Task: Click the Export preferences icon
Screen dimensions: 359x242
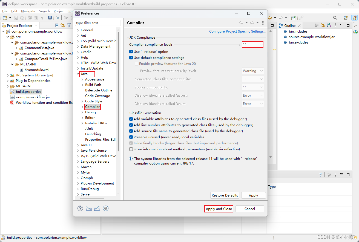Action: point(97,209)
